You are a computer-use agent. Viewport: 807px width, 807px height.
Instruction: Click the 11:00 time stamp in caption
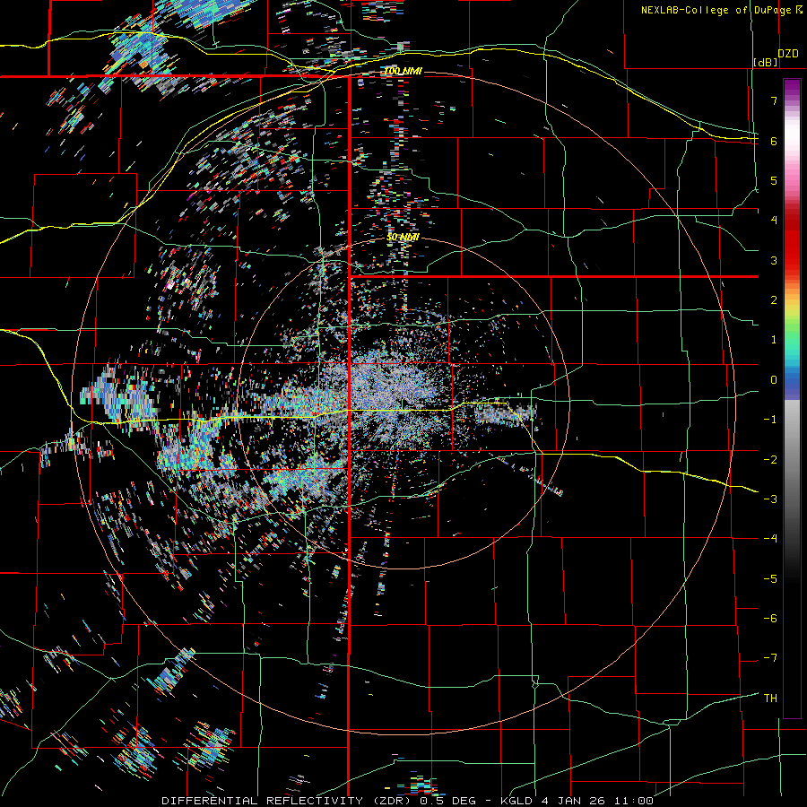coord(632,801)
